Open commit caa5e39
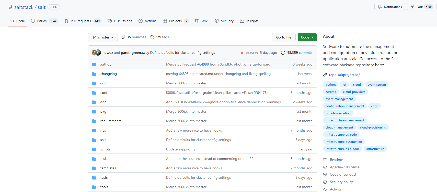Viewport: 437px width, 192px height. point(252,53)
